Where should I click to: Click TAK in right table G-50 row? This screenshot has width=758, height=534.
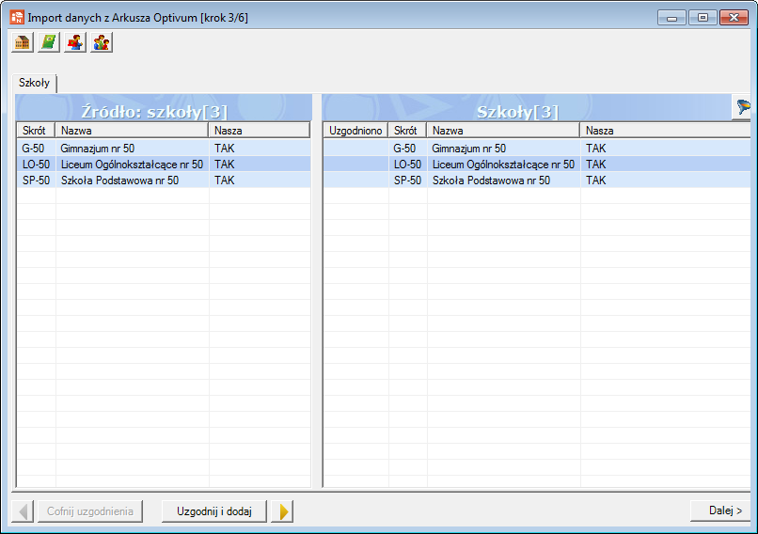[595, 149]
